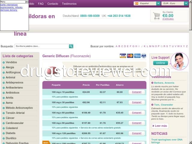
Task: Select the Colesterol category
Action: [x=12, y=128]
